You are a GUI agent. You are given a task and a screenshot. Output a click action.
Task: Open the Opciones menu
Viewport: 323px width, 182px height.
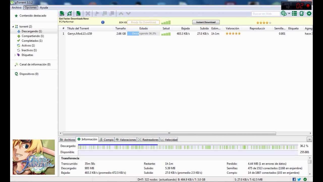31,8
